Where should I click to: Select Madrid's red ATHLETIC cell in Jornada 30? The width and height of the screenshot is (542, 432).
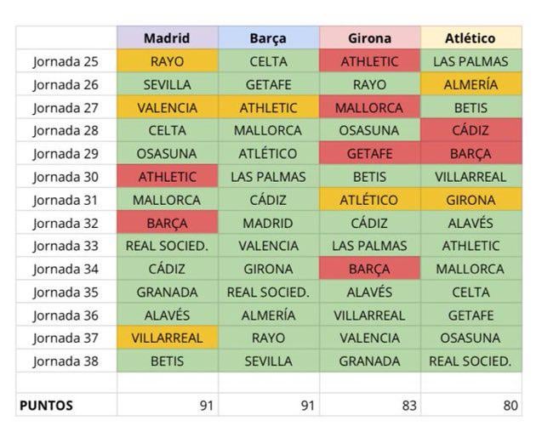pyautogui.click(x=167, y=177)
